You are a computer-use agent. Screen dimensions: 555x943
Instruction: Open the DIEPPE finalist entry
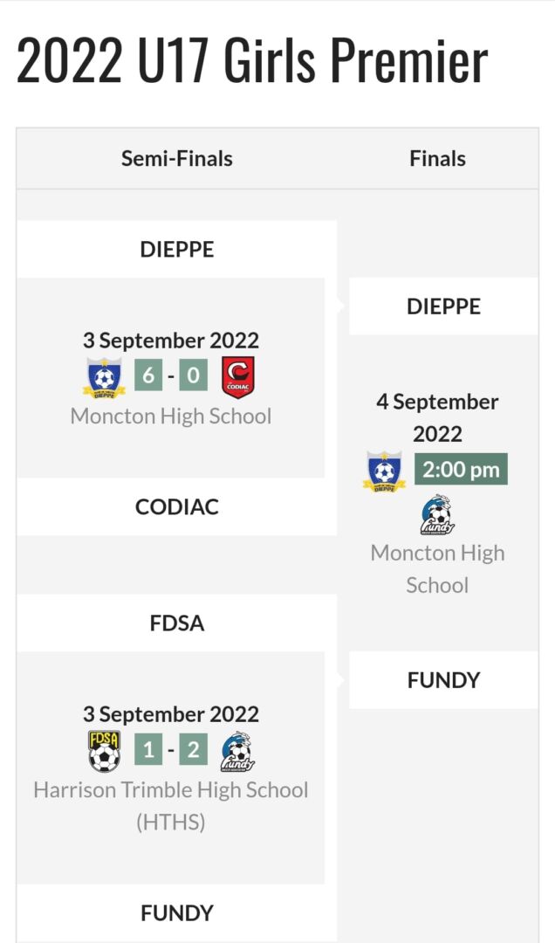tap(444, 306)
